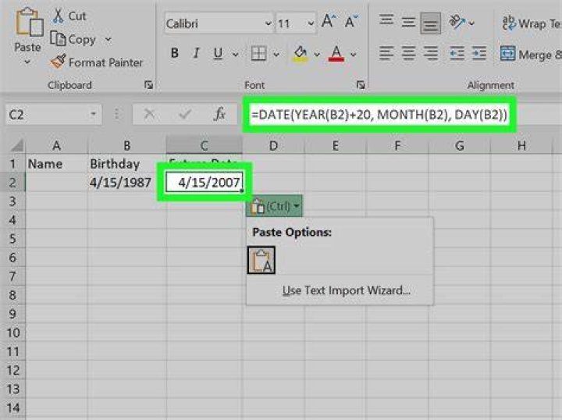The image size is (562, 420).
Task: Open the font color palette arrow
Action: (354, 54)
